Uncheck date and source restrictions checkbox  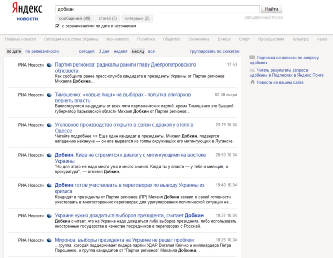pos(57,26)
